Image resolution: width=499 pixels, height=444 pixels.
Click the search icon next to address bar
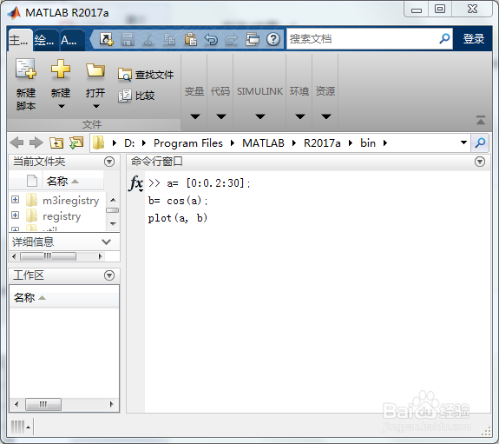(x=480, y=142)
